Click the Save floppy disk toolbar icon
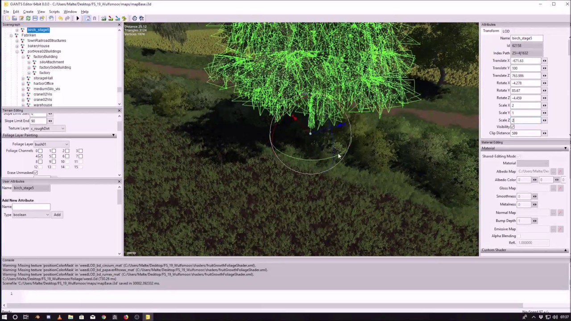 35,18
